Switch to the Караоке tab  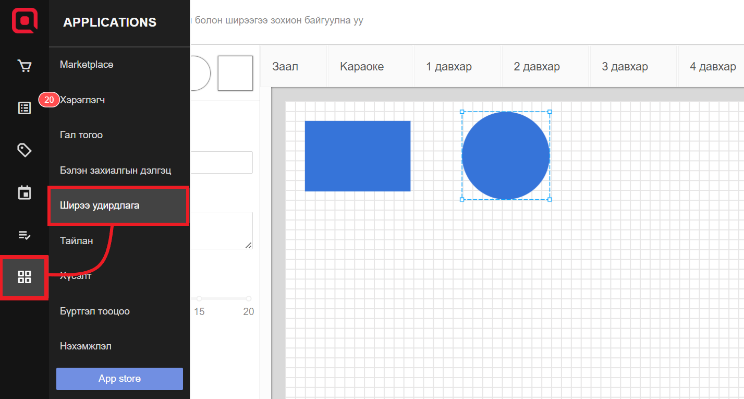pos(362,67)
